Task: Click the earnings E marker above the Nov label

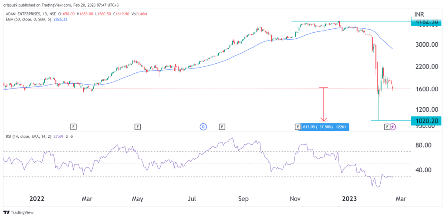Action: pos(297,126)
